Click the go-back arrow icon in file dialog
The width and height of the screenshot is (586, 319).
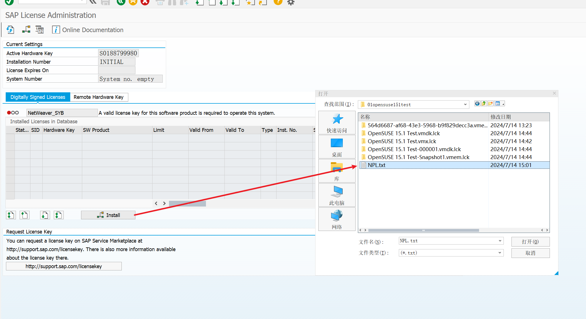(x=477, y=104)
